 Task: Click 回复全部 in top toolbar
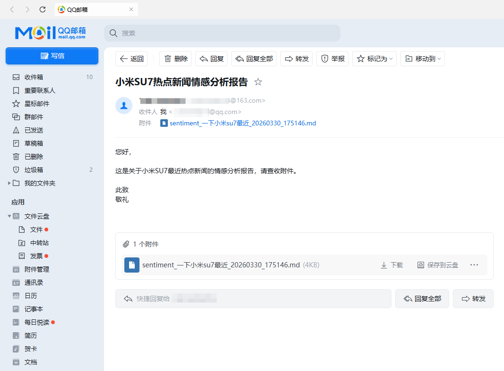pos(254,59)
